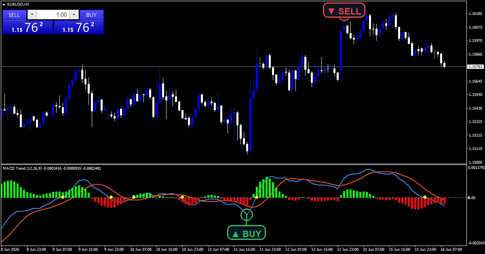The width and height of the screenshot is (485, 254).
Task: Click the one-click SELL button
Action: pos(14,15)
